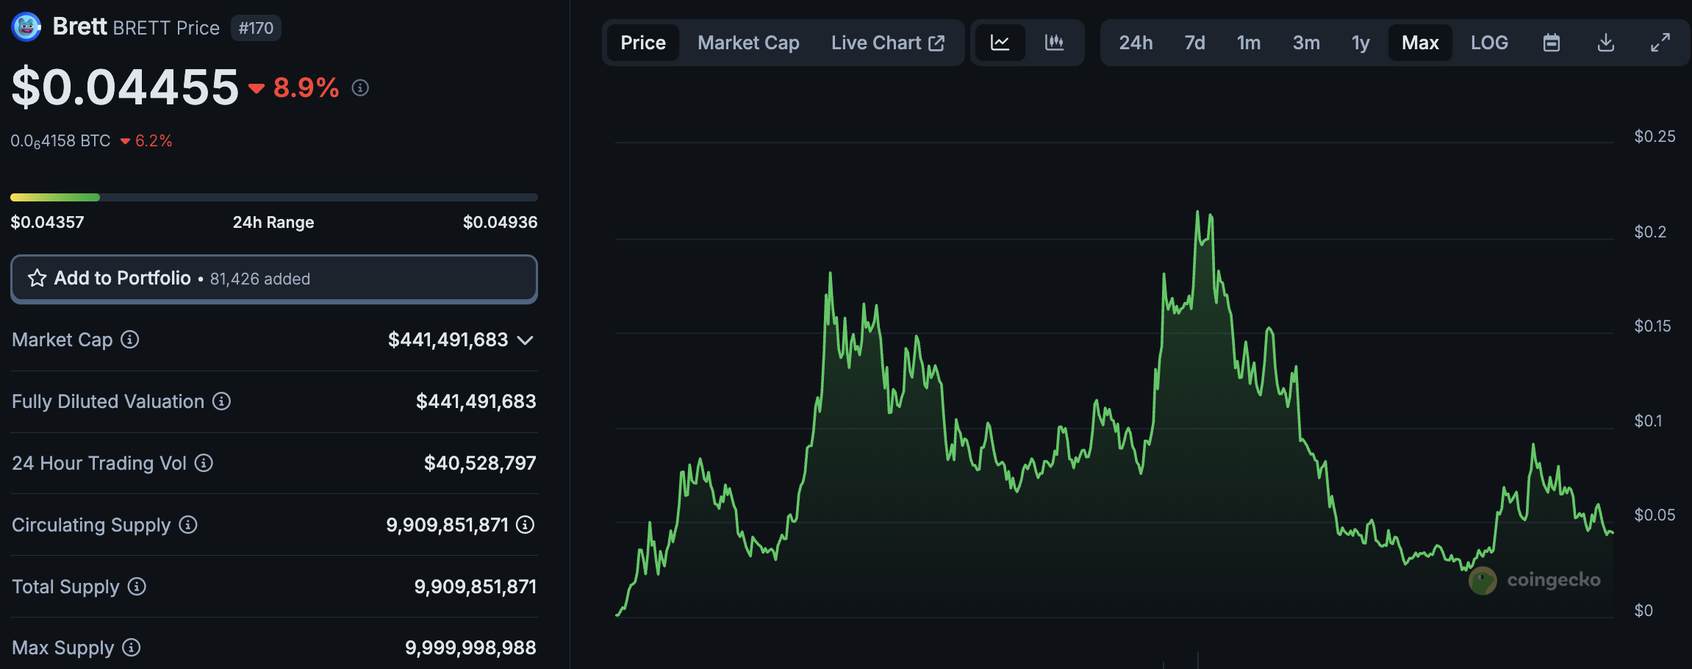This screenshot has width=1692, height=669.
Task: Click the $0.04936 24h high value
Action: coord(501,222)
